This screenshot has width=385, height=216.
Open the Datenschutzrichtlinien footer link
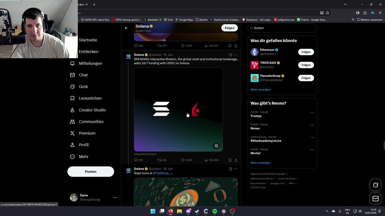point(262,178)
